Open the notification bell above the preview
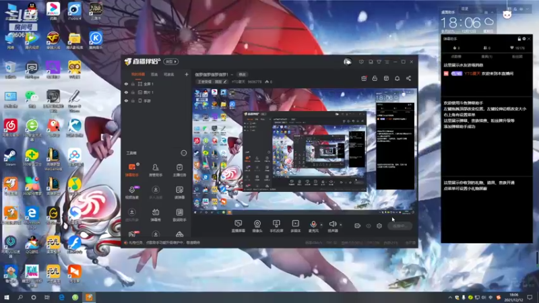This screenshot has width=539, height=303. pos(397,78)
